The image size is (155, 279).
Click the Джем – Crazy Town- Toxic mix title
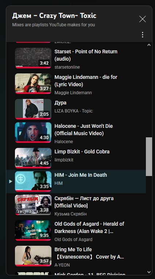click(x=54, y=16)
